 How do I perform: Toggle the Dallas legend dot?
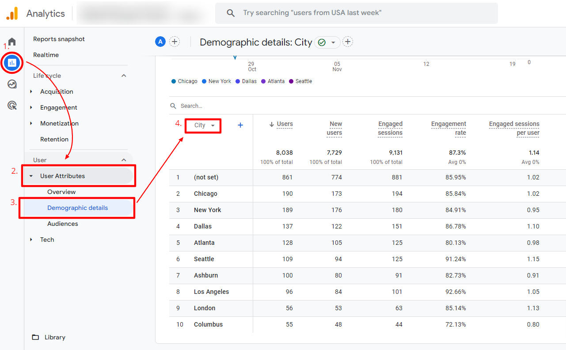click(238, 81)
